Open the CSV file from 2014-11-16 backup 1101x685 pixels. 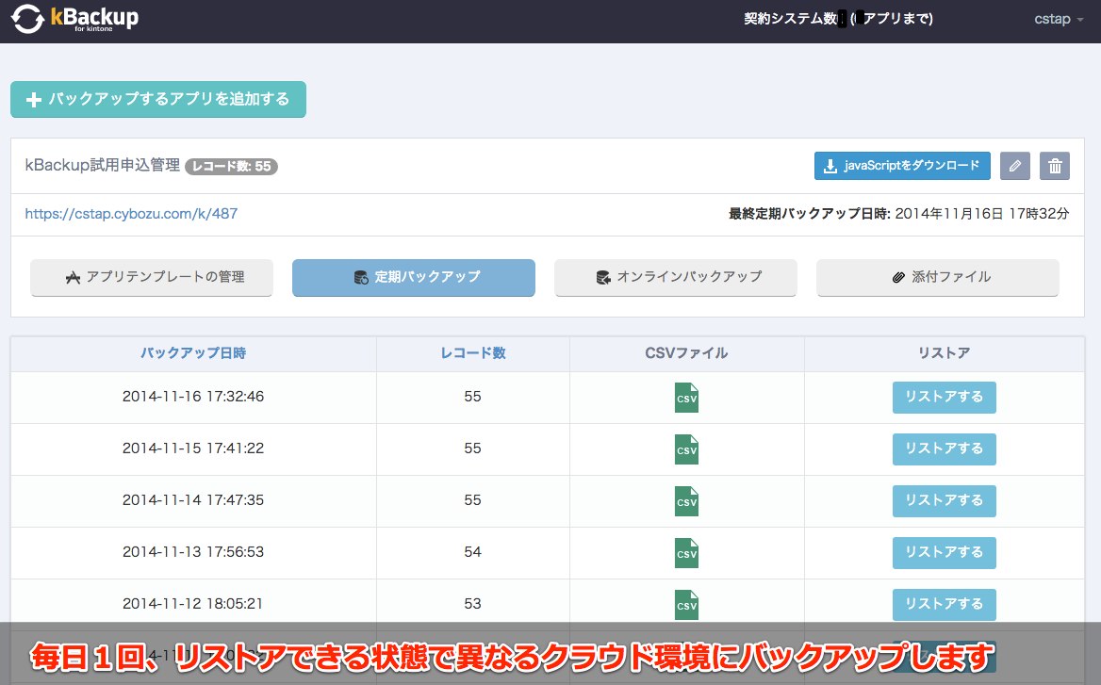(x=685, y=397)
